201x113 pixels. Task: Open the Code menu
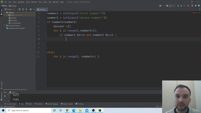(x=28, y=2)
